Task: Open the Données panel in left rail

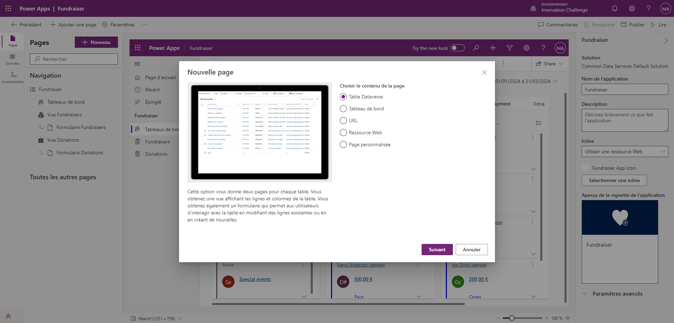Action: [13, 59]
